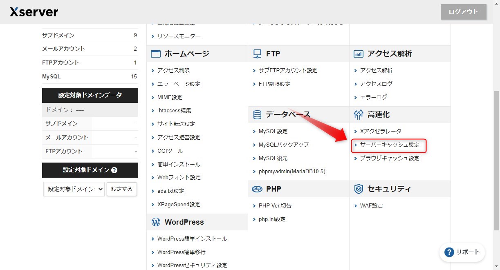Click the アクセス解析 bar chart icon
The height and width of the screenshot is (270, 500).
358,53
